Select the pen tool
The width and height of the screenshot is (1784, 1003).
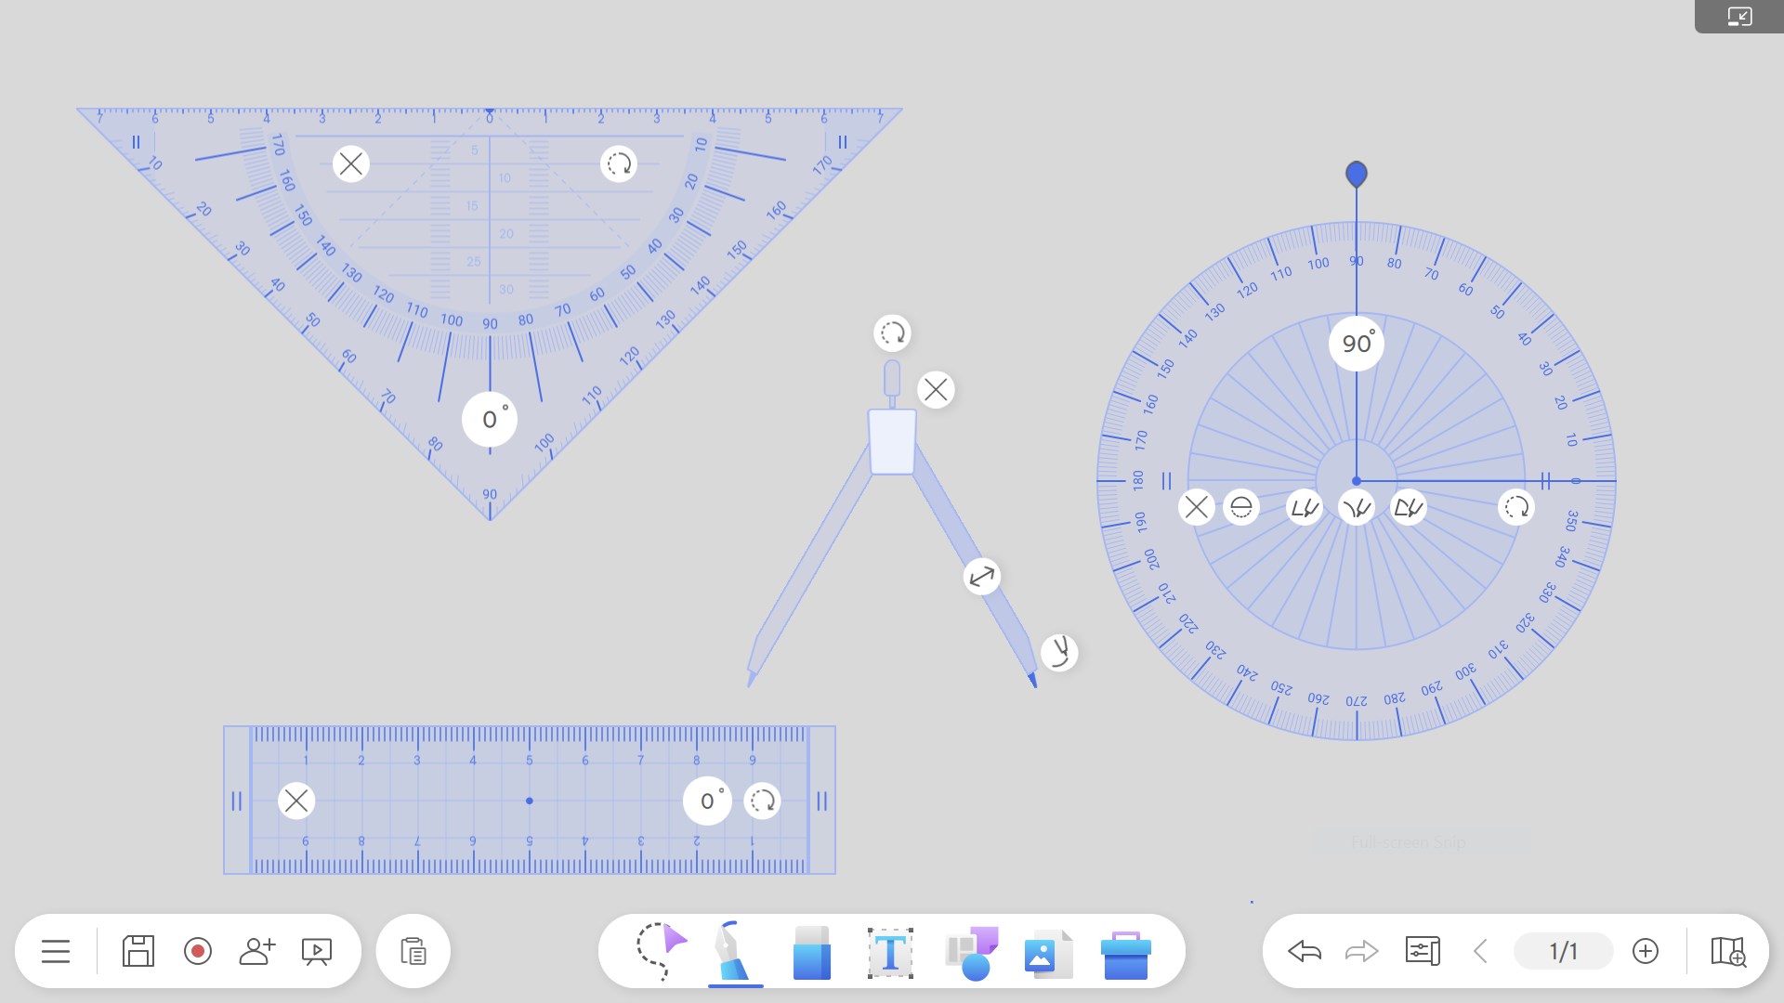click(x=734, y=951)
